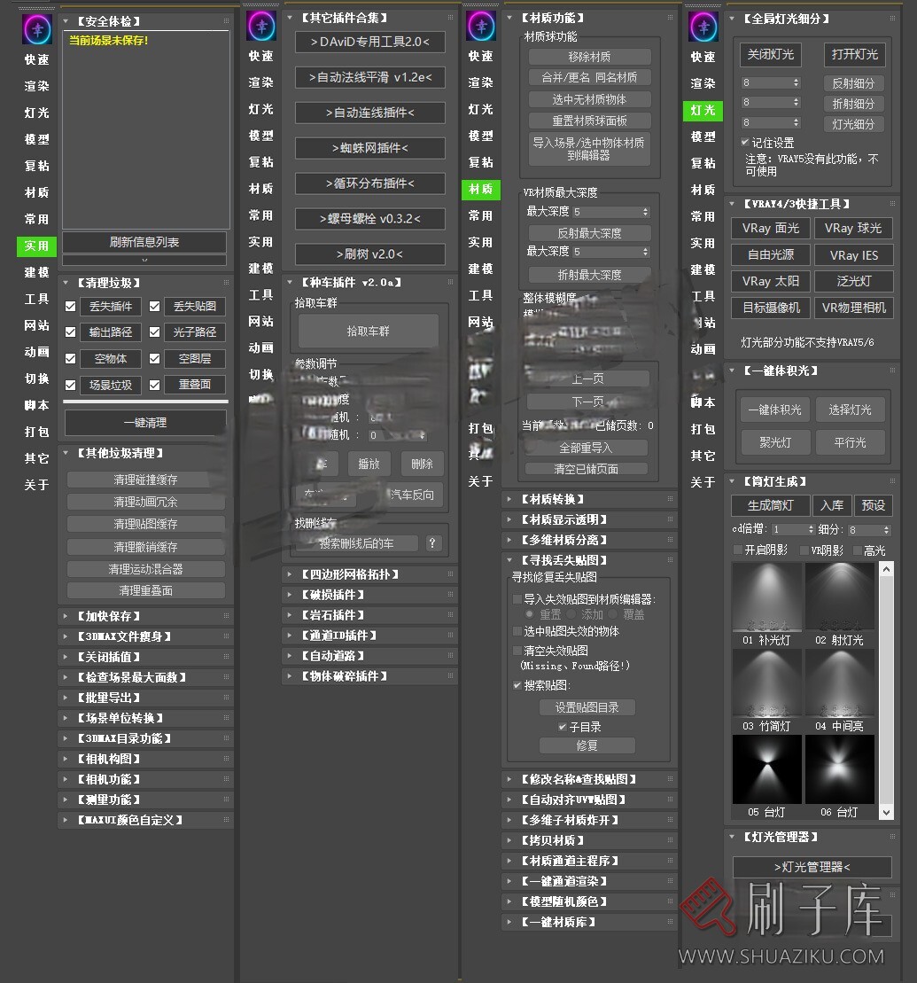Click 修复 in the 寻找丢失贴图 panel

(x=587, y=745)
